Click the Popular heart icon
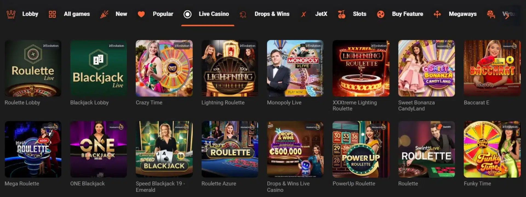Image resolution: width=526 pixels, height=197 pixels. 141,14
